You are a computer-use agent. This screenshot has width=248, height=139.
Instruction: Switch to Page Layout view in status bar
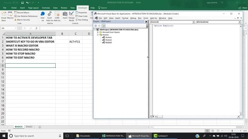click(213, 131)
